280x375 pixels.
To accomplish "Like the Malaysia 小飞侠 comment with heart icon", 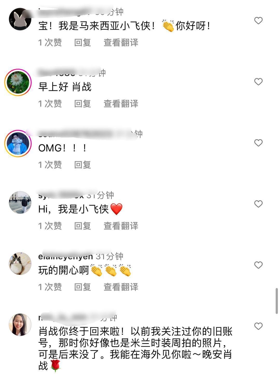I will point(258,21).
